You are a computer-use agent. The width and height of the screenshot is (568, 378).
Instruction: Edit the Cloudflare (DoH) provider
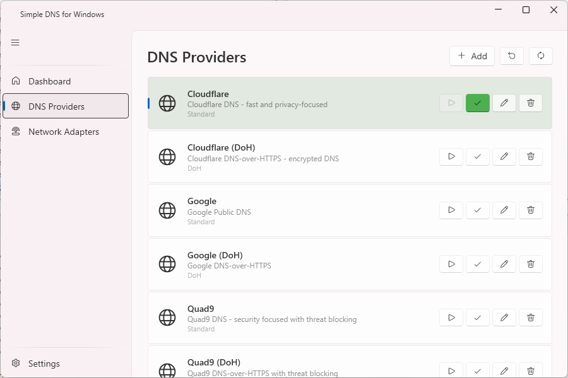pos(504,157)
